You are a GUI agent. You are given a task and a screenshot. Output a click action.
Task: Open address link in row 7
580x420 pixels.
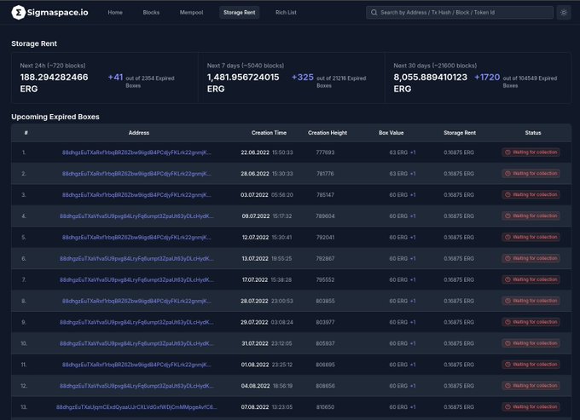tap(136, 280)
